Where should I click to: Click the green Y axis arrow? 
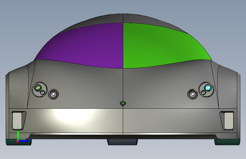(x=18, y=135)
